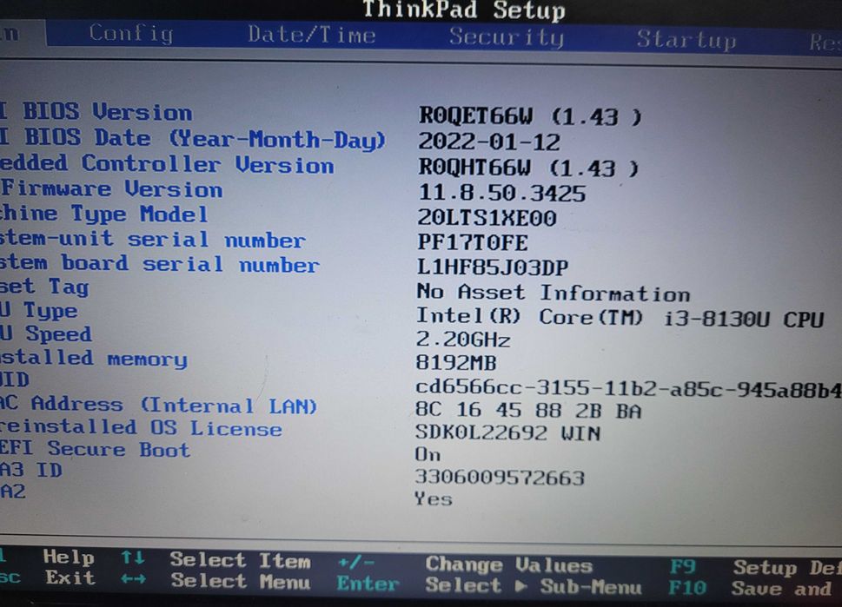Click the board serial number label
The width and height of the screenshot is (842, 607).
[x=160, y=263]
